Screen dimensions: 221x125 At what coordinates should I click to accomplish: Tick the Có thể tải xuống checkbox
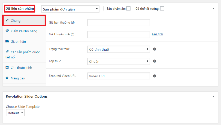point(162,9)
